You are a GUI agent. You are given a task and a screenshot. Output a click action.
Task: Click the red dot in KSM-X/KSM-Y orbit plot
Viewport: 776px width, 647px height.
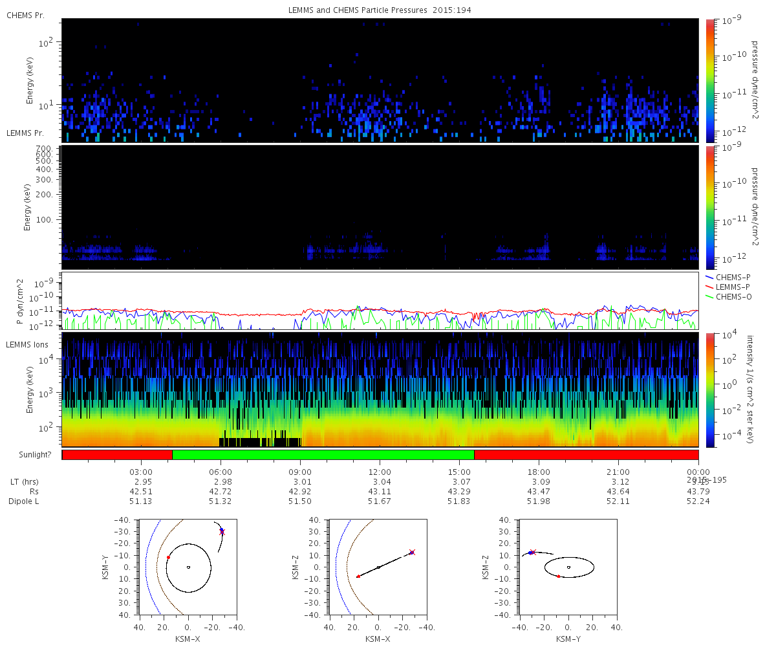pyautogui.click(x=168, y=557)
